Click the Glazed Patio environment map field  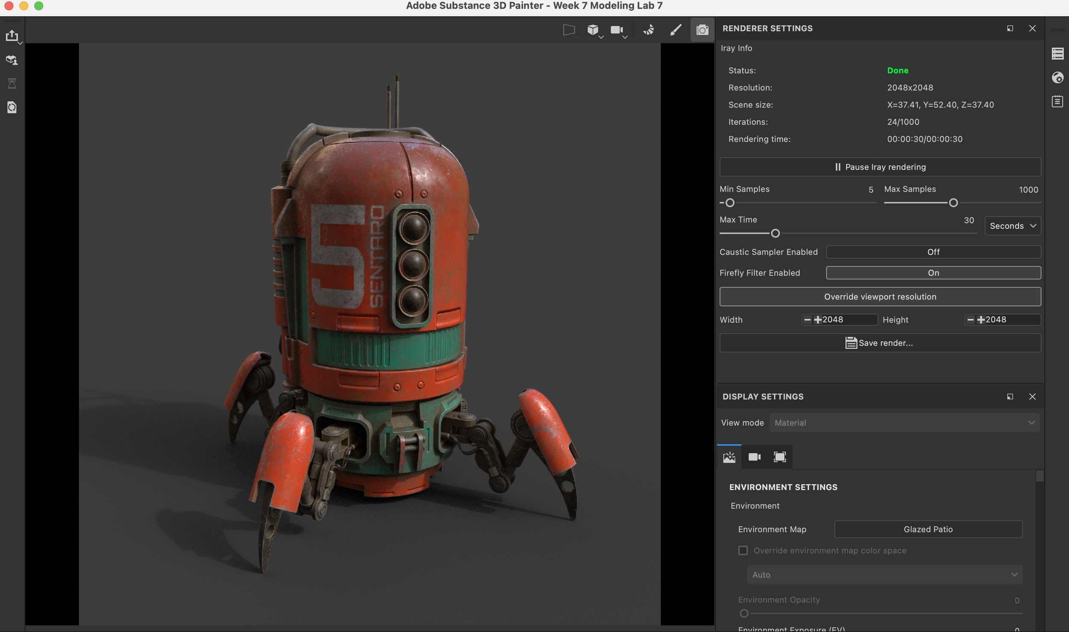927,529
